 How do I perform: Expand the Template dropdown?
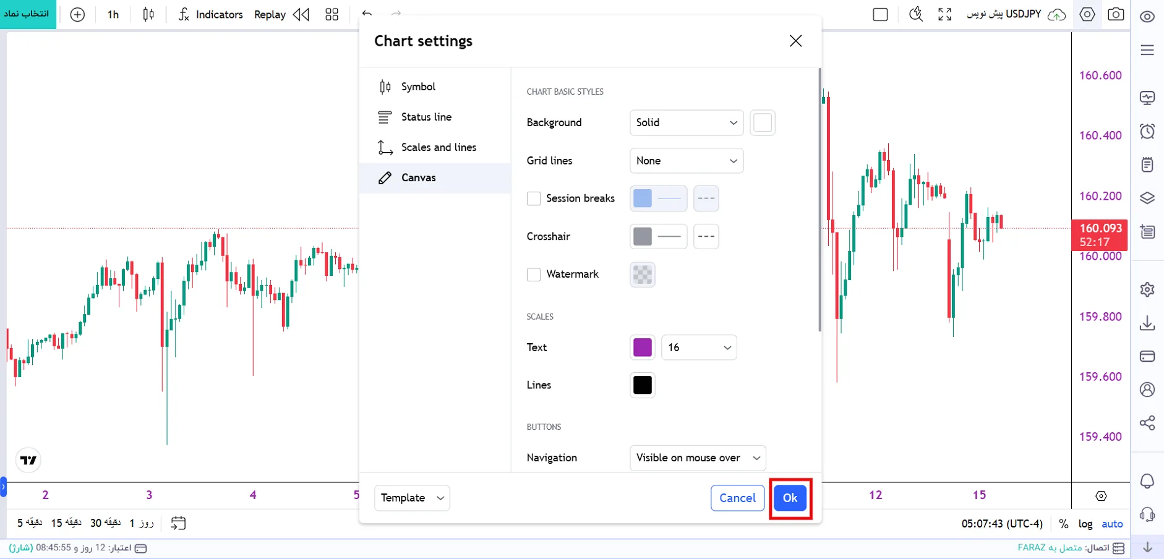[x=412, y=498]
